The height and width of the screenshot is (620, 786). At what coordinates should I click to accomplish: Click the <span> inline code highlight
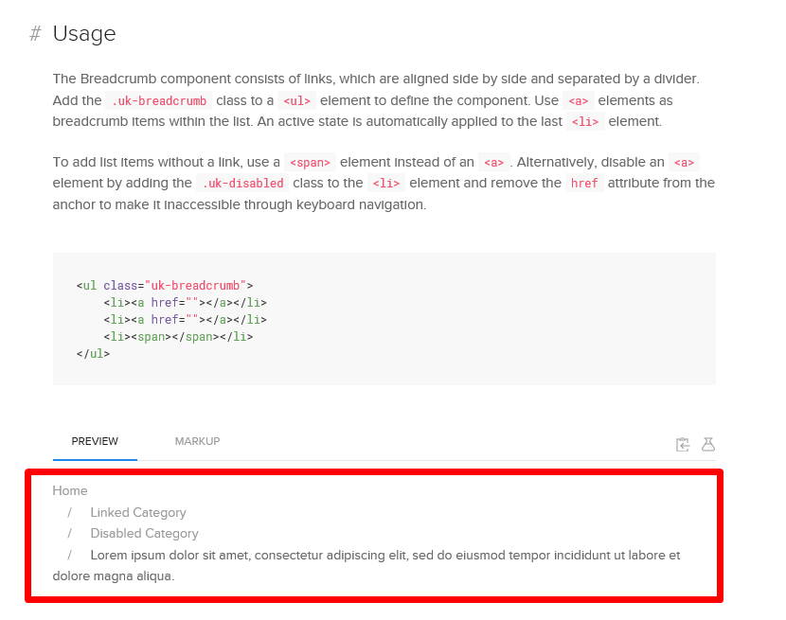(310, 162)
